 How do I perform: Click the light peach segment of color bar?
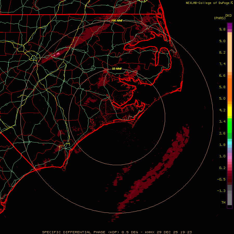(230, 53)
